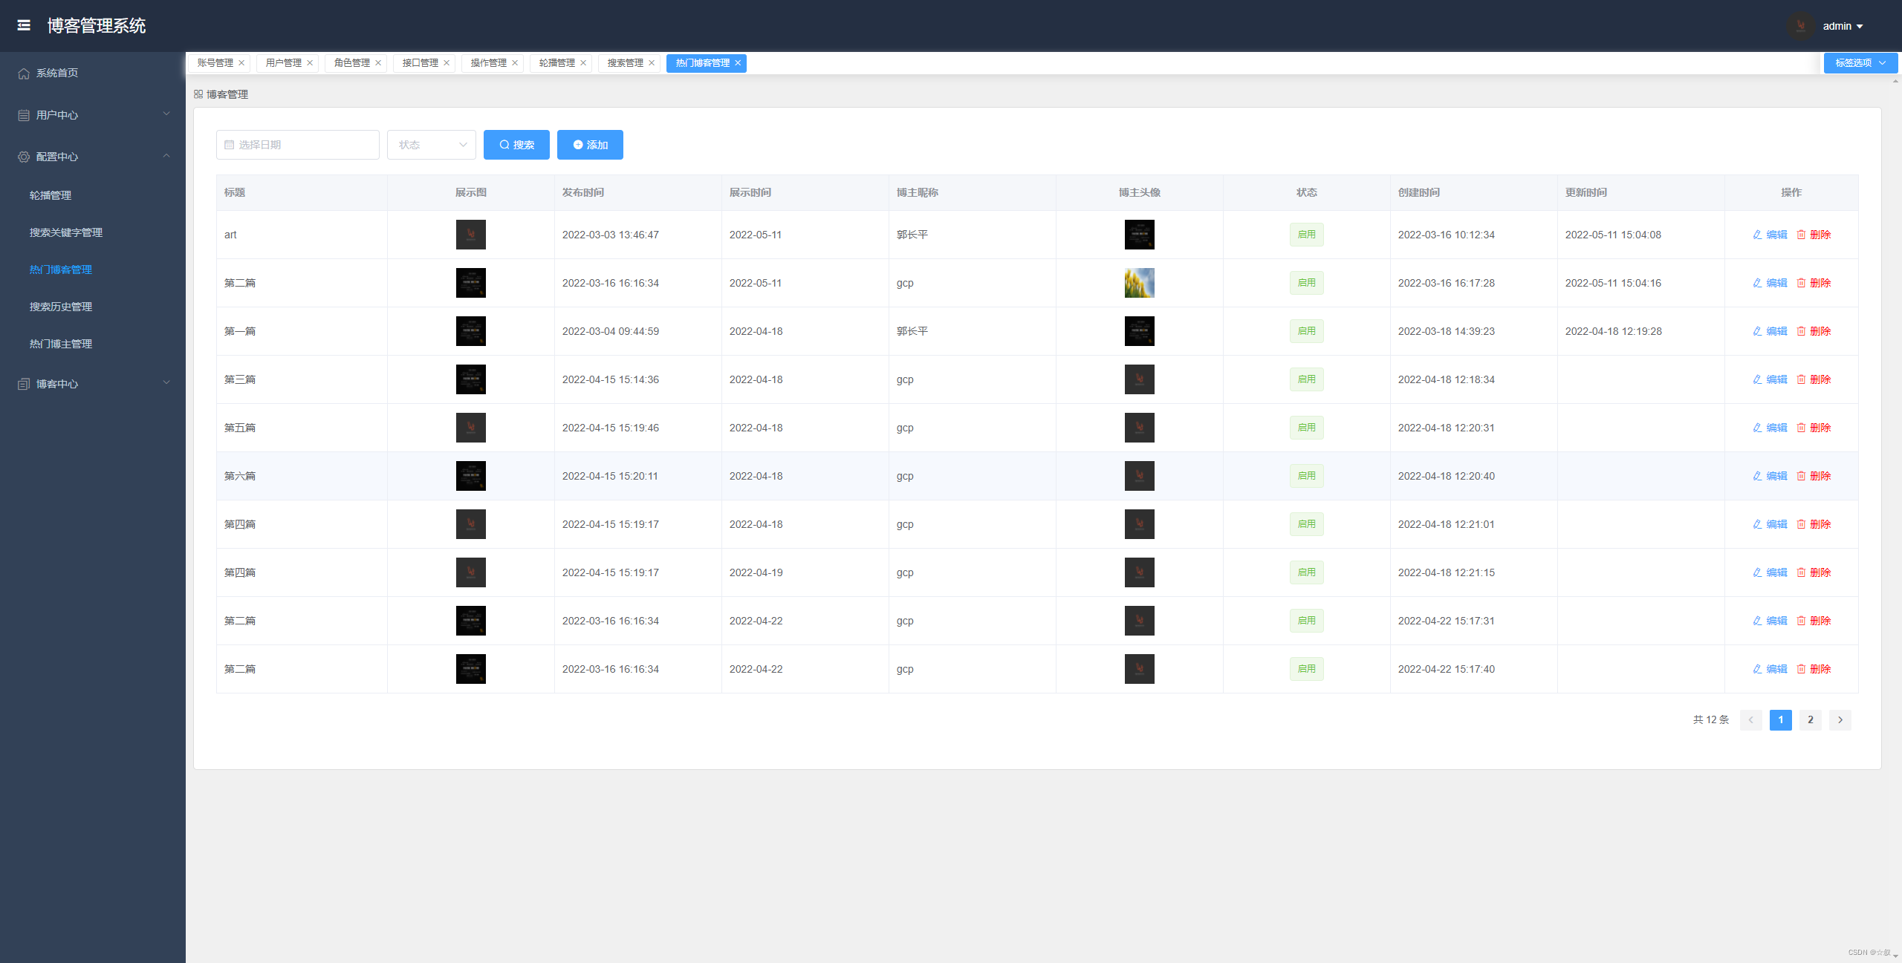Click the 配置中心 gear icon
The image size is (1902, 963).
tap(24, 157)
